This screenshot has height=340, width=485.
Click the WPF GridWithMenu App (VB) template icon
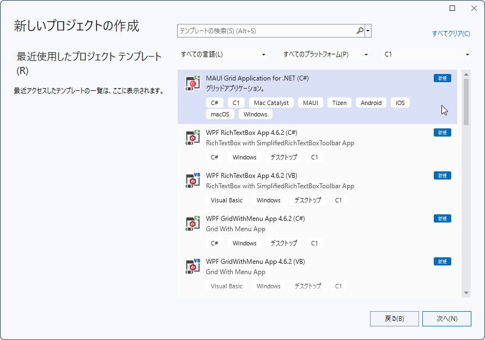[x=193, y=267]
